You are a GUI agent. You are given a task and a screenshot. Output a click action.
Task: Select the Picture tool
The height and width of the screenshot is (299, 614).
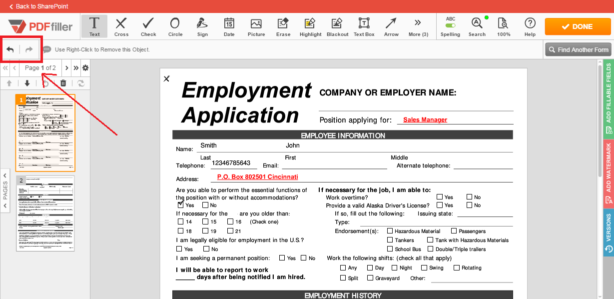[x=256, y=26]
